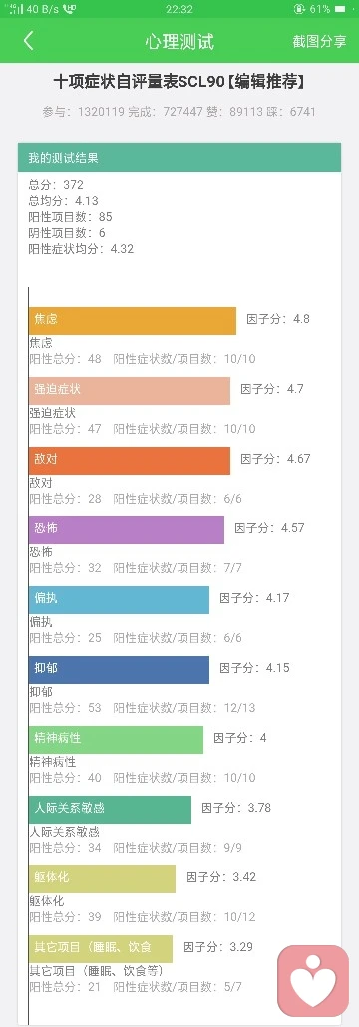Tap the teal 人际关系敏感 bar
The image size is (359, 1027).
tap(110, 810)
